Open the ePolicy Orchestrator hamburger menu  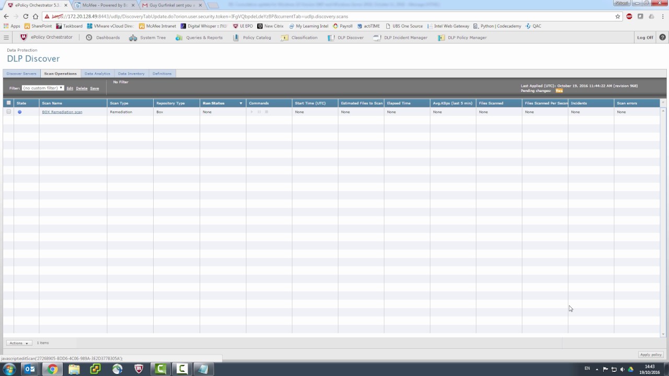tap(6, 38)
